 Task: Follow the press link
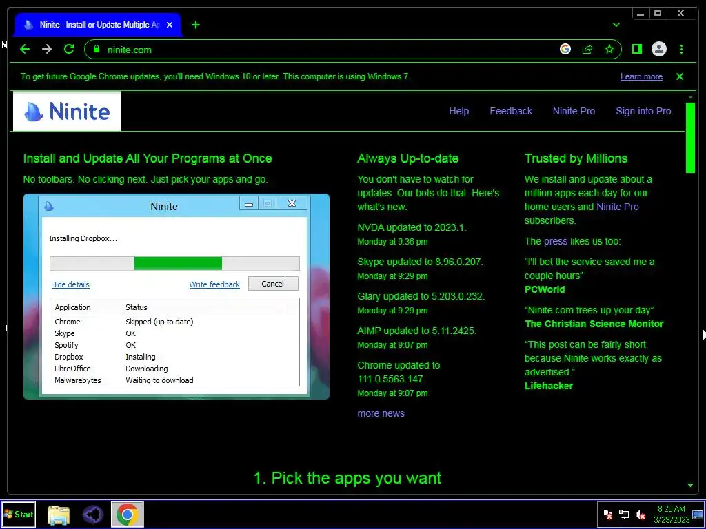(x=555, y=242)
